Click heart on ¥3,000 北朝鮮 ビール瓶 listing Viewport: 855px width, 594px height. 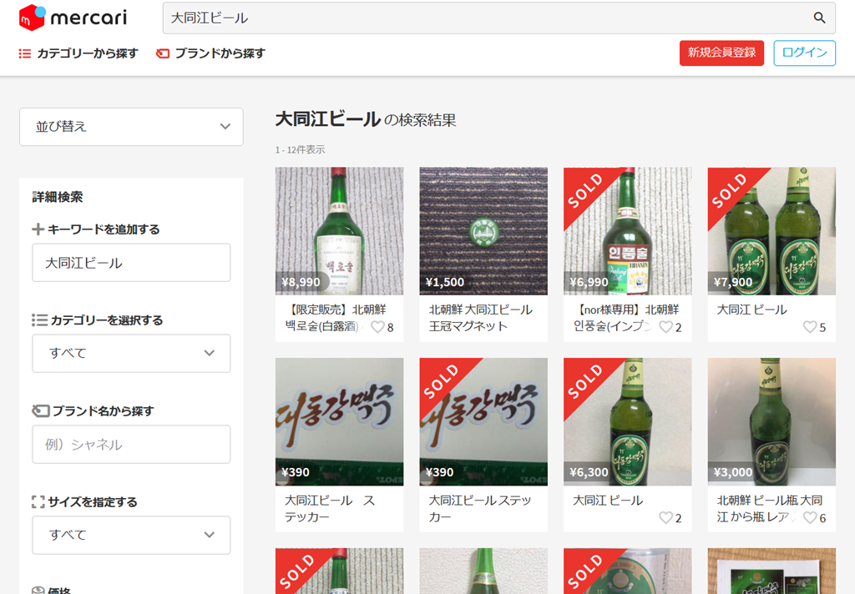(810, 518)
